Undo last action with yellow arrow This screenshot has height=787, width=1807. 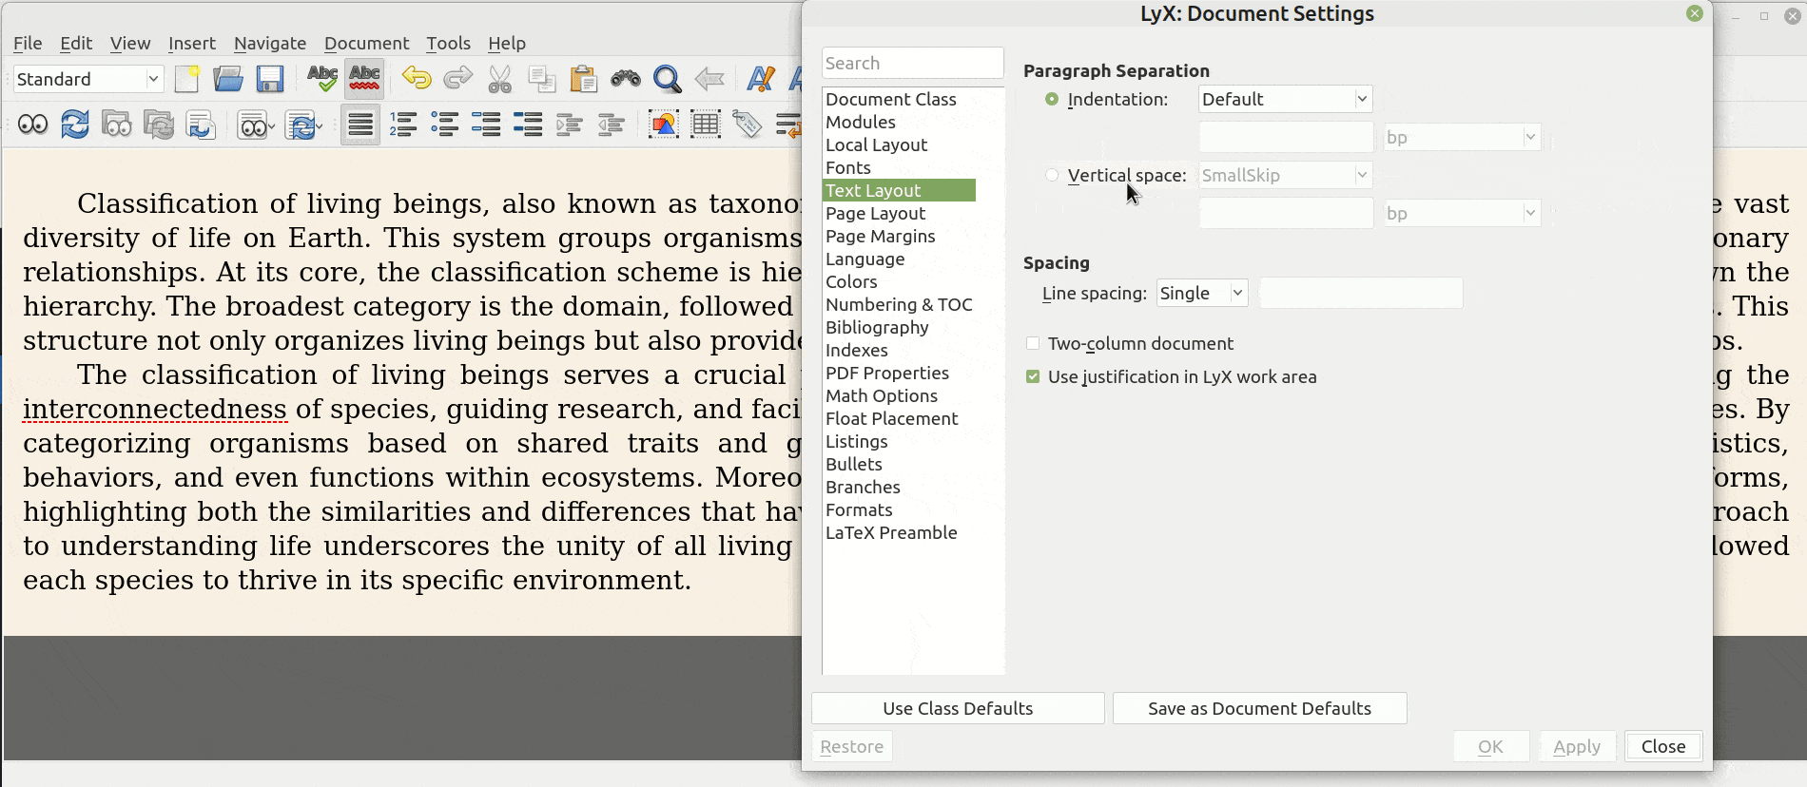416,79
